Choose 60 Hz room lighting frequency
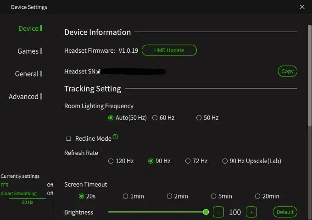 click(x=155, y=118)
